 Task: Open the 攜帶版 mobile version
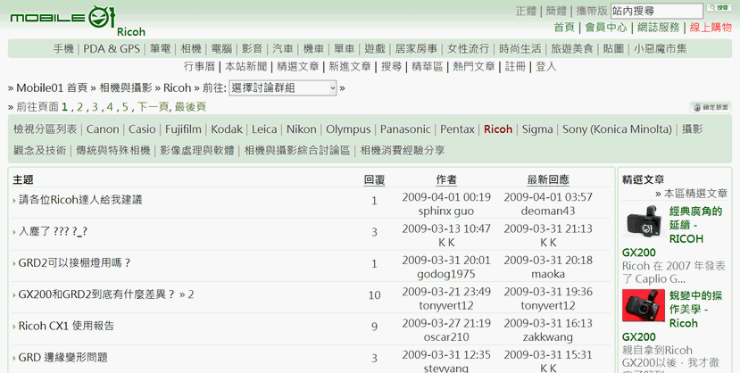point(591,11)
